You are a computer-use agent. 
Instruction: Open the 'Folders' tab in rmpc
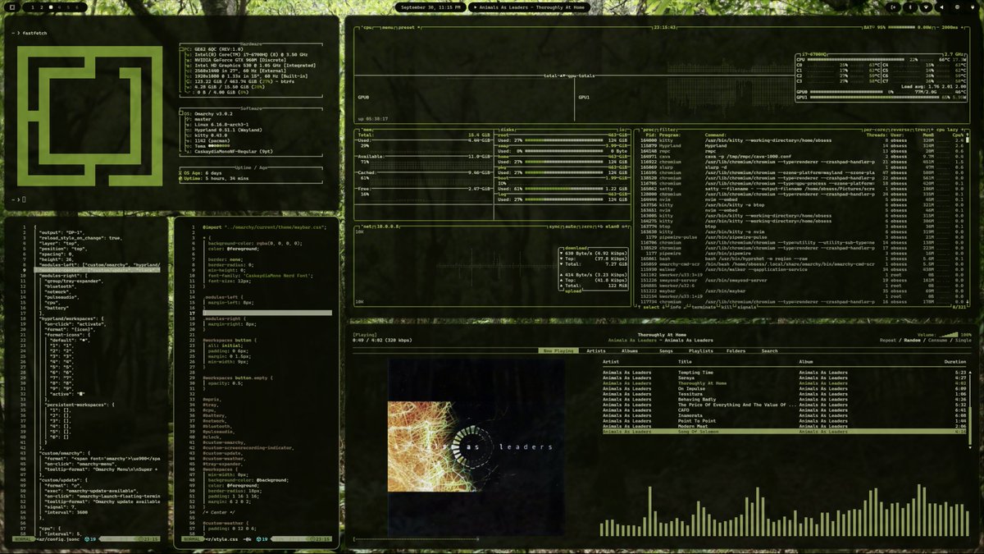[x=736, y=350]
